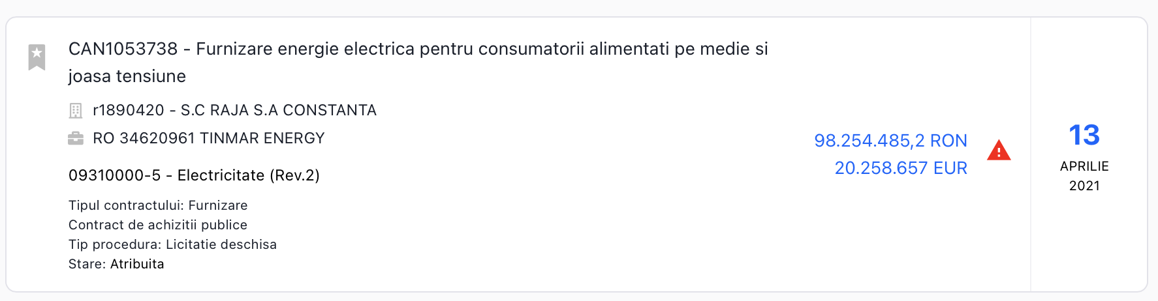Image resolution: width=1158 pixels, height=301 pixels.
Task: Click r1890420 authority code
Action: [x=128, y=110]
